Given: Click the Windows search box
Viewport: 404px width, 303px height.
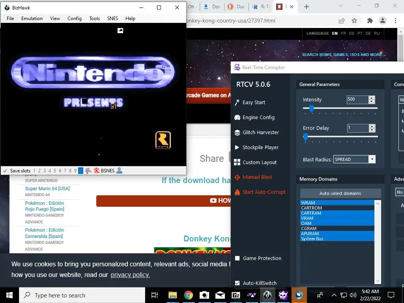Looking at the screenshot, I should tap(82, 295).
